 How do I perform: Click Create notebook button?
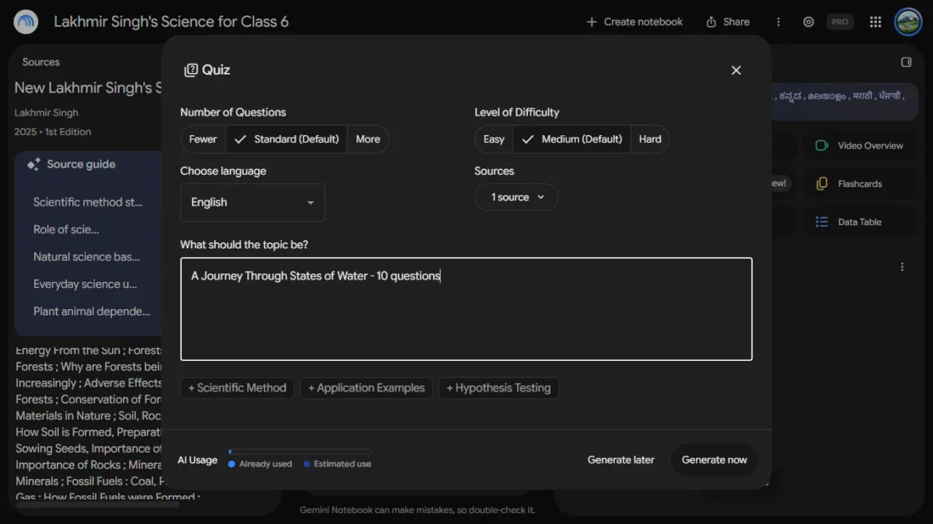click(634, 22)
